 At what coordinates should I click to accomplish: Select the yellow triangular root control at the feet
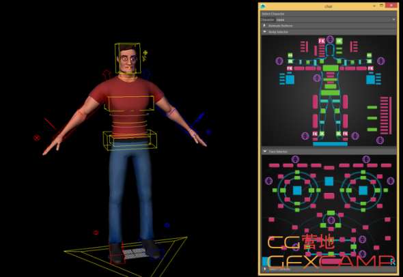[126, 257]
